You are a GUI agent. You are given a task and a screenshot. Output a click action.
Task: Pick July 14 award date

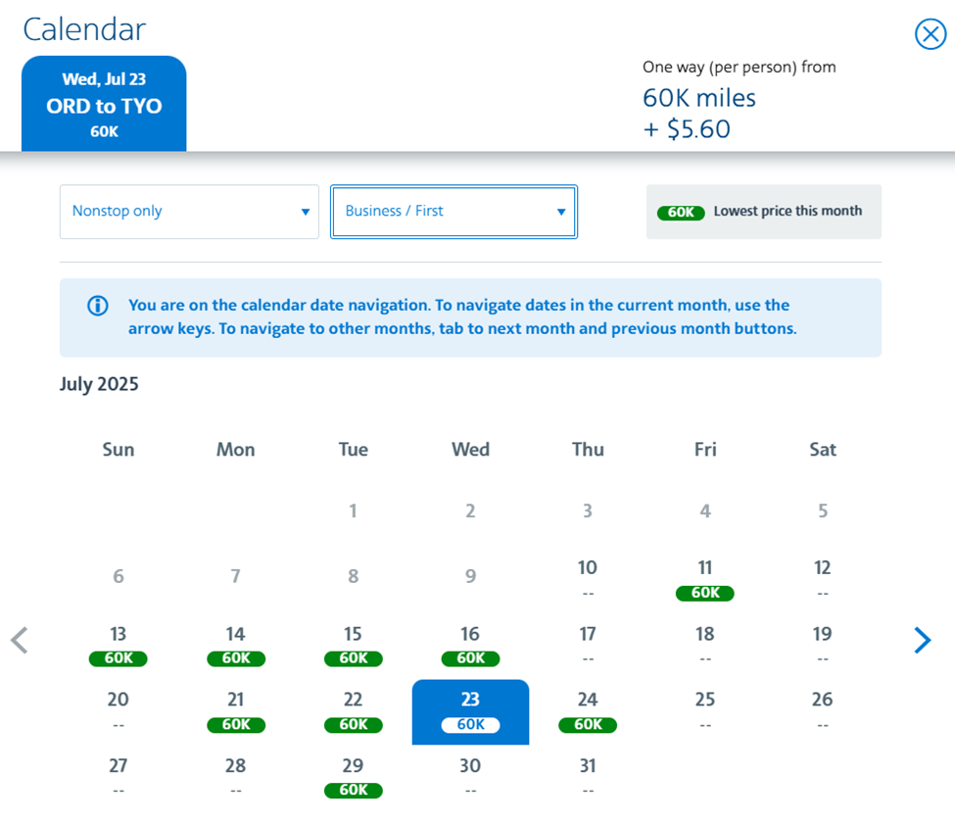coord(236,645)
